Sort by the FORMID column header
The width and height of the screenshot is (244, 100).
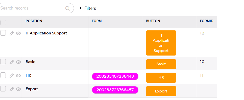pos(207,21)
